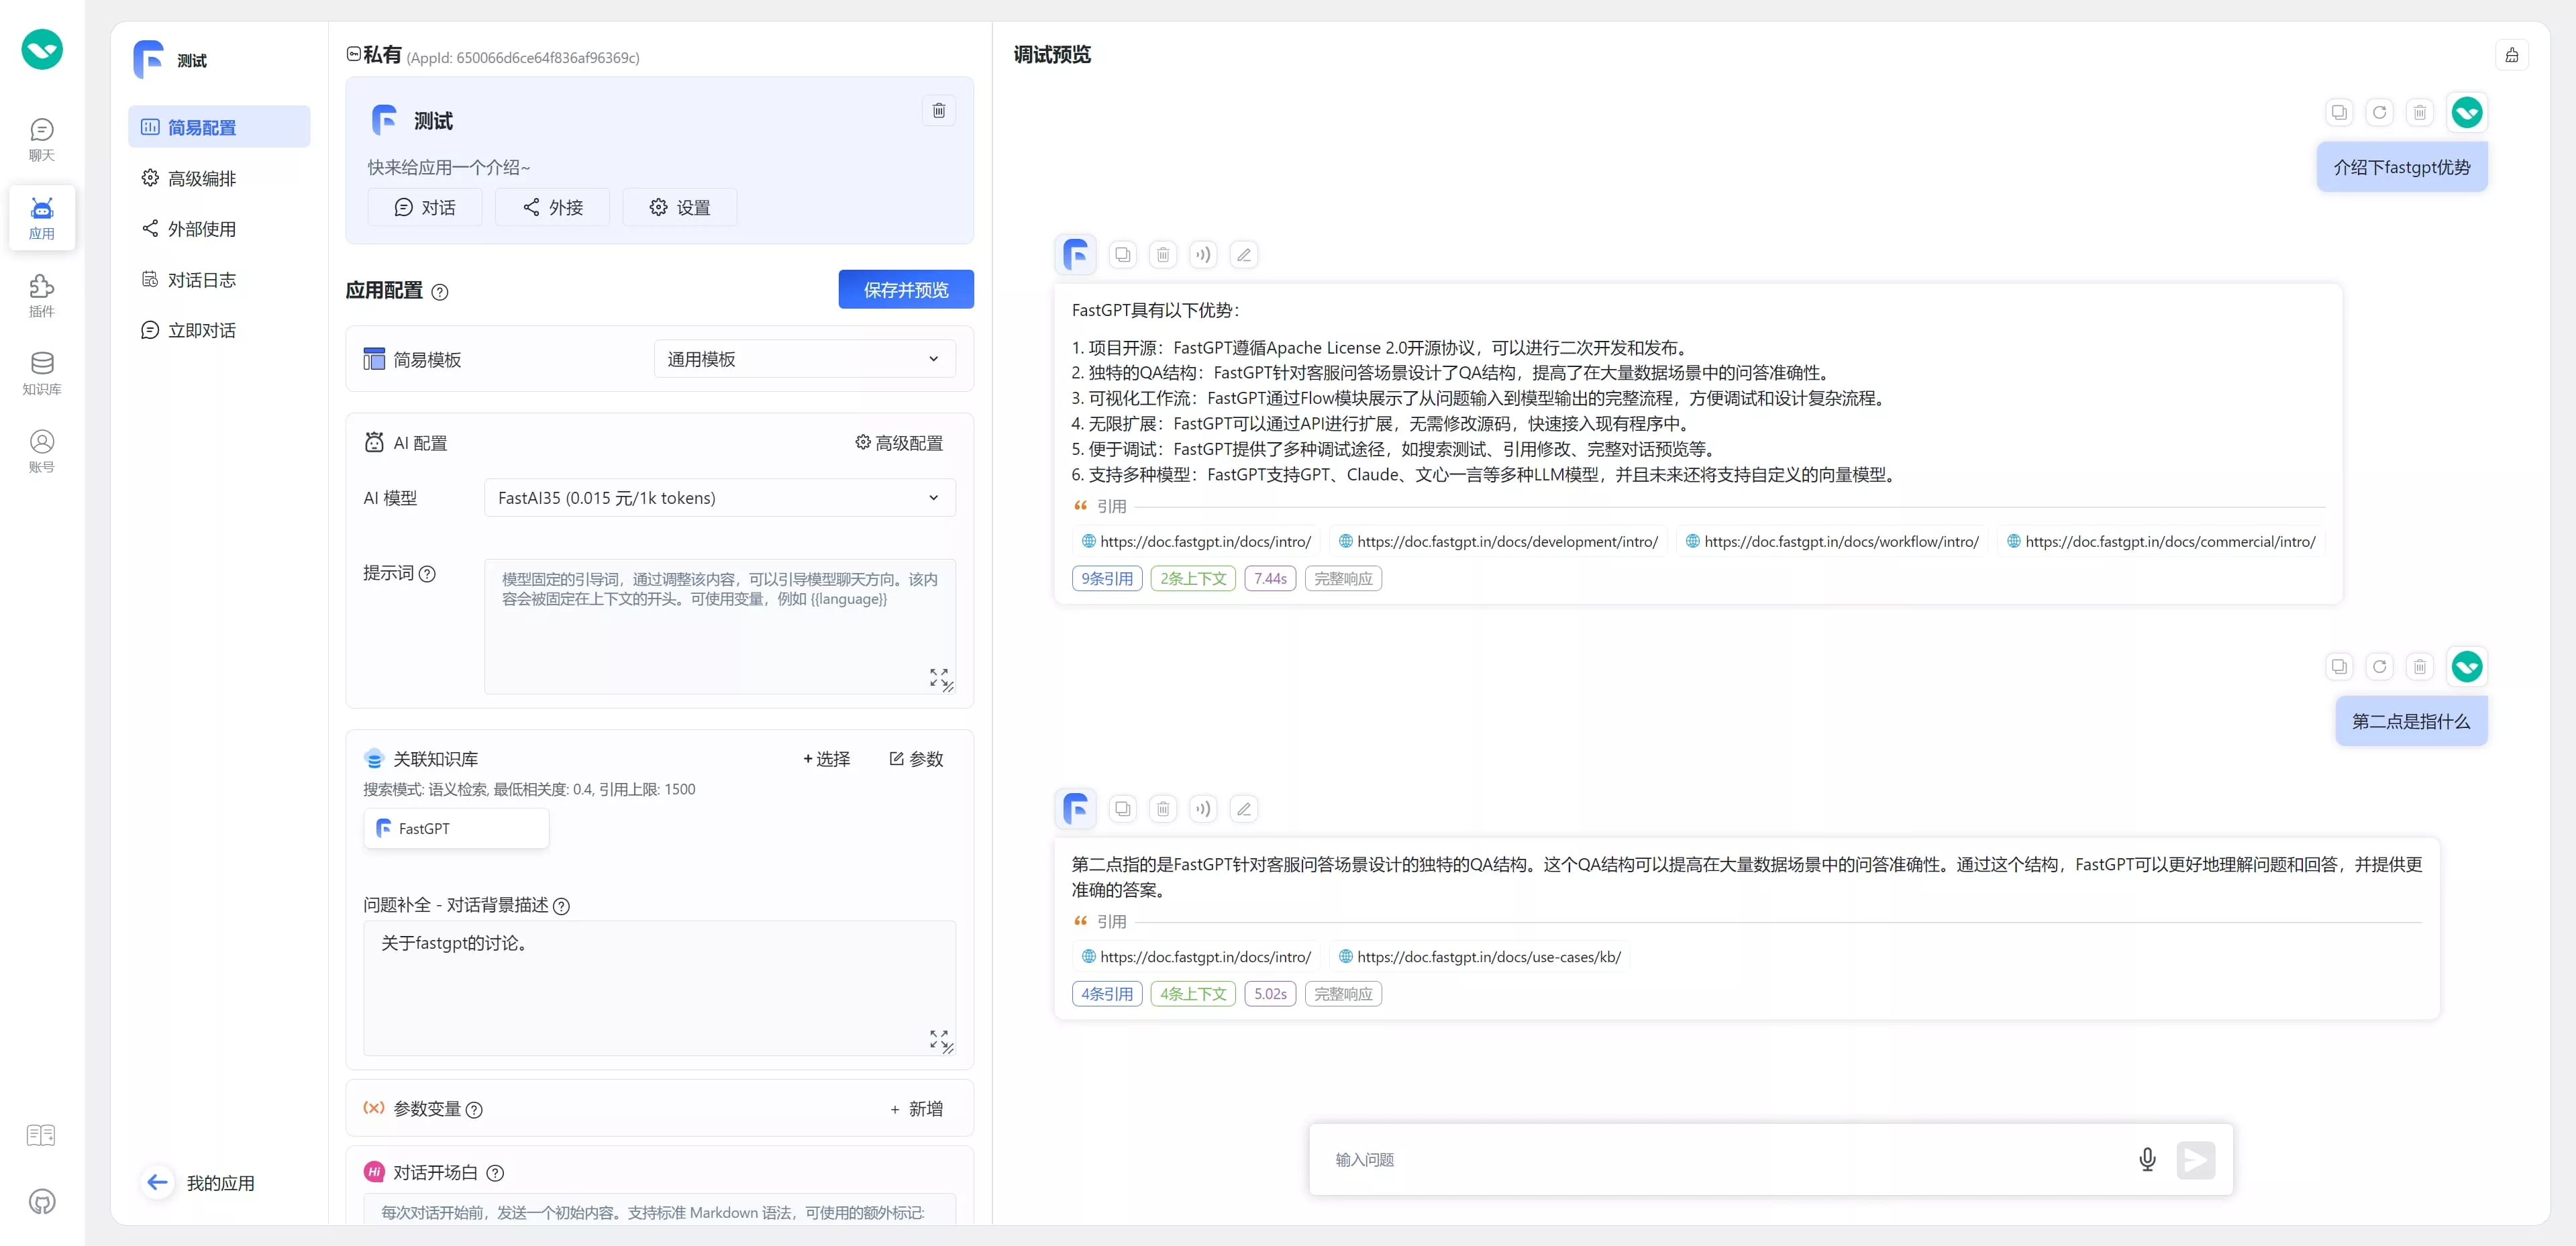The height and width of the screenshot is (1246, 2576).
Task: Switch to 高级编排 in side menu
Action: [x=202, y=178]
